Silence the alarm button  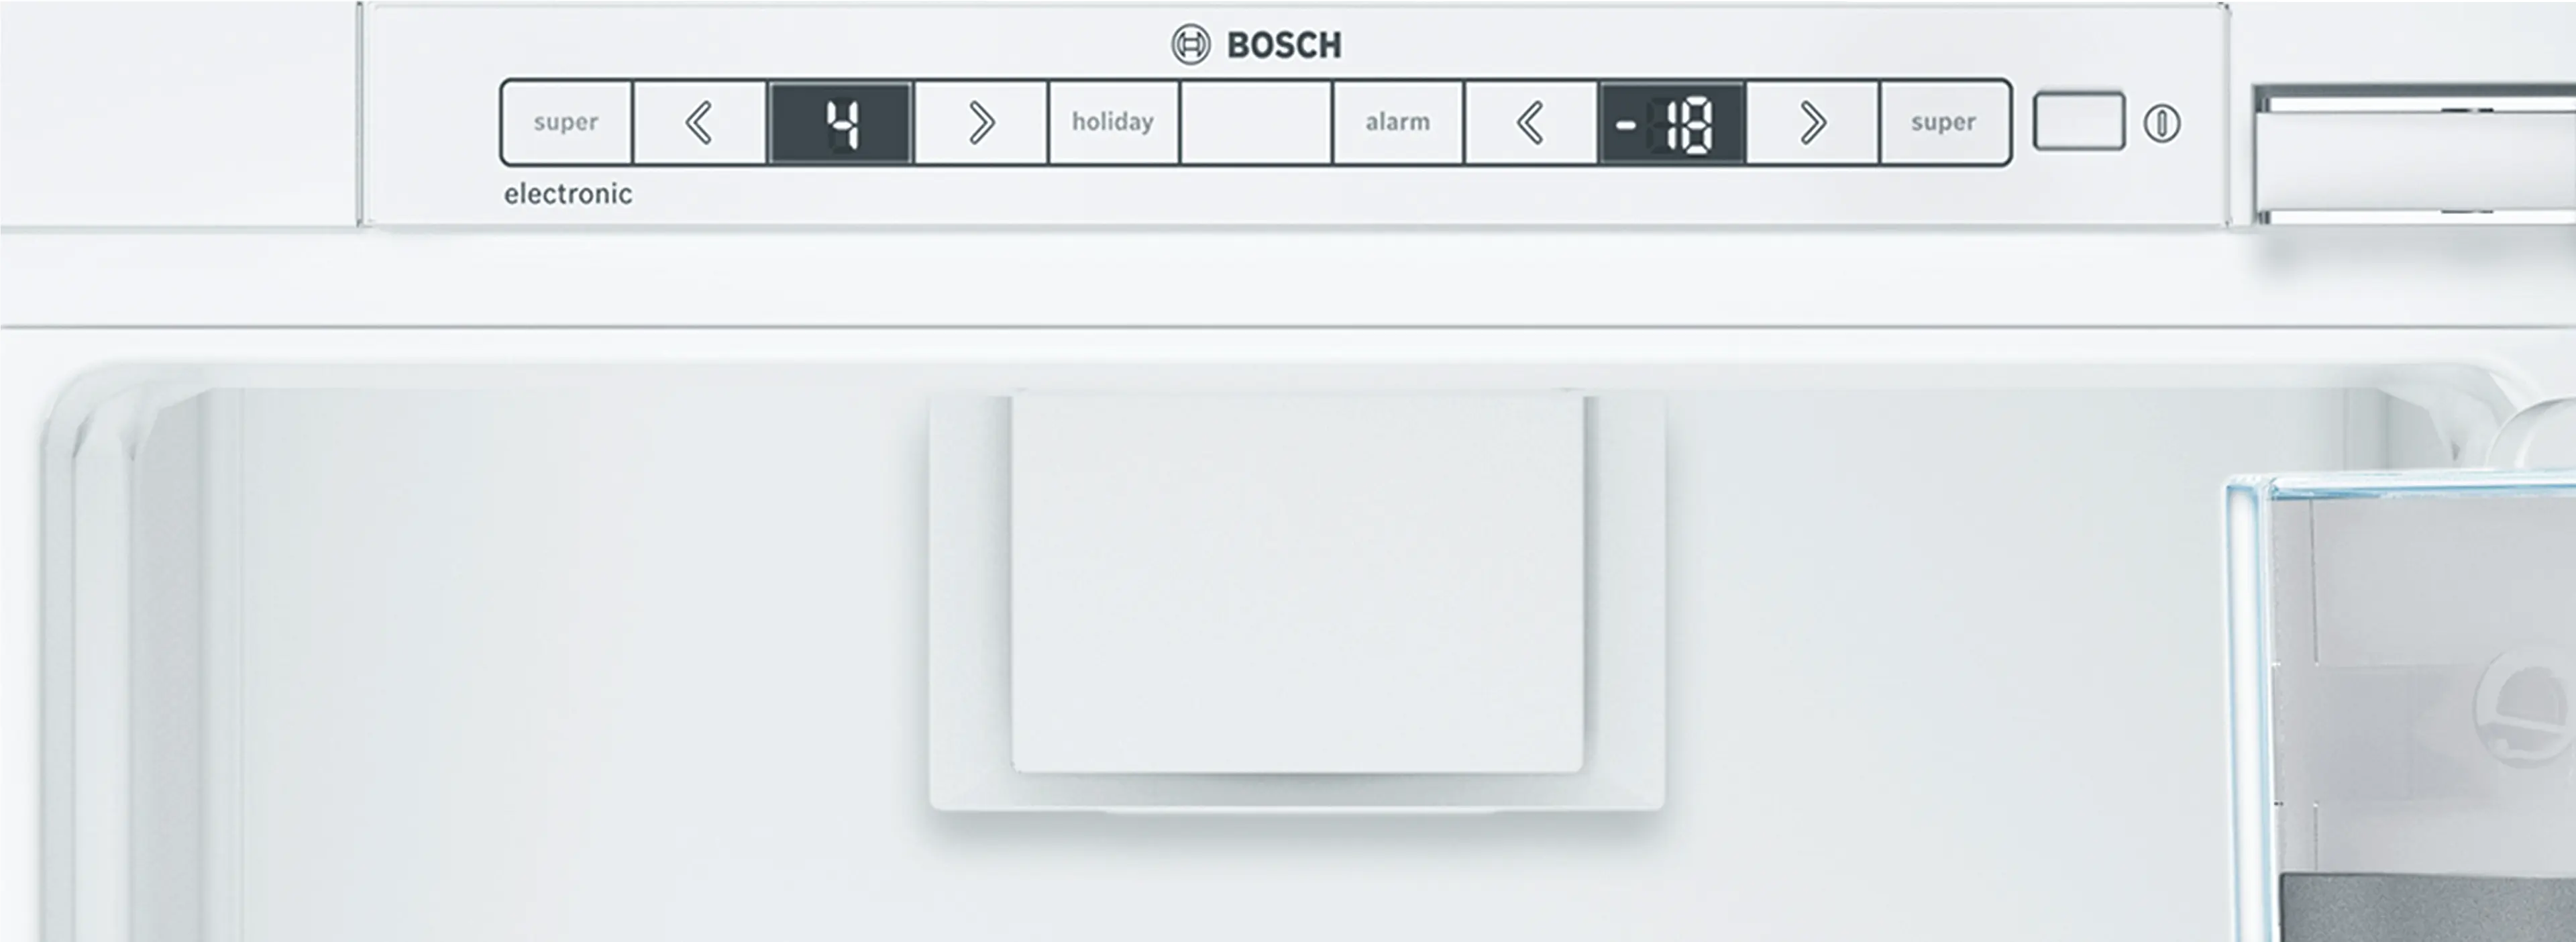(1398, 122)
